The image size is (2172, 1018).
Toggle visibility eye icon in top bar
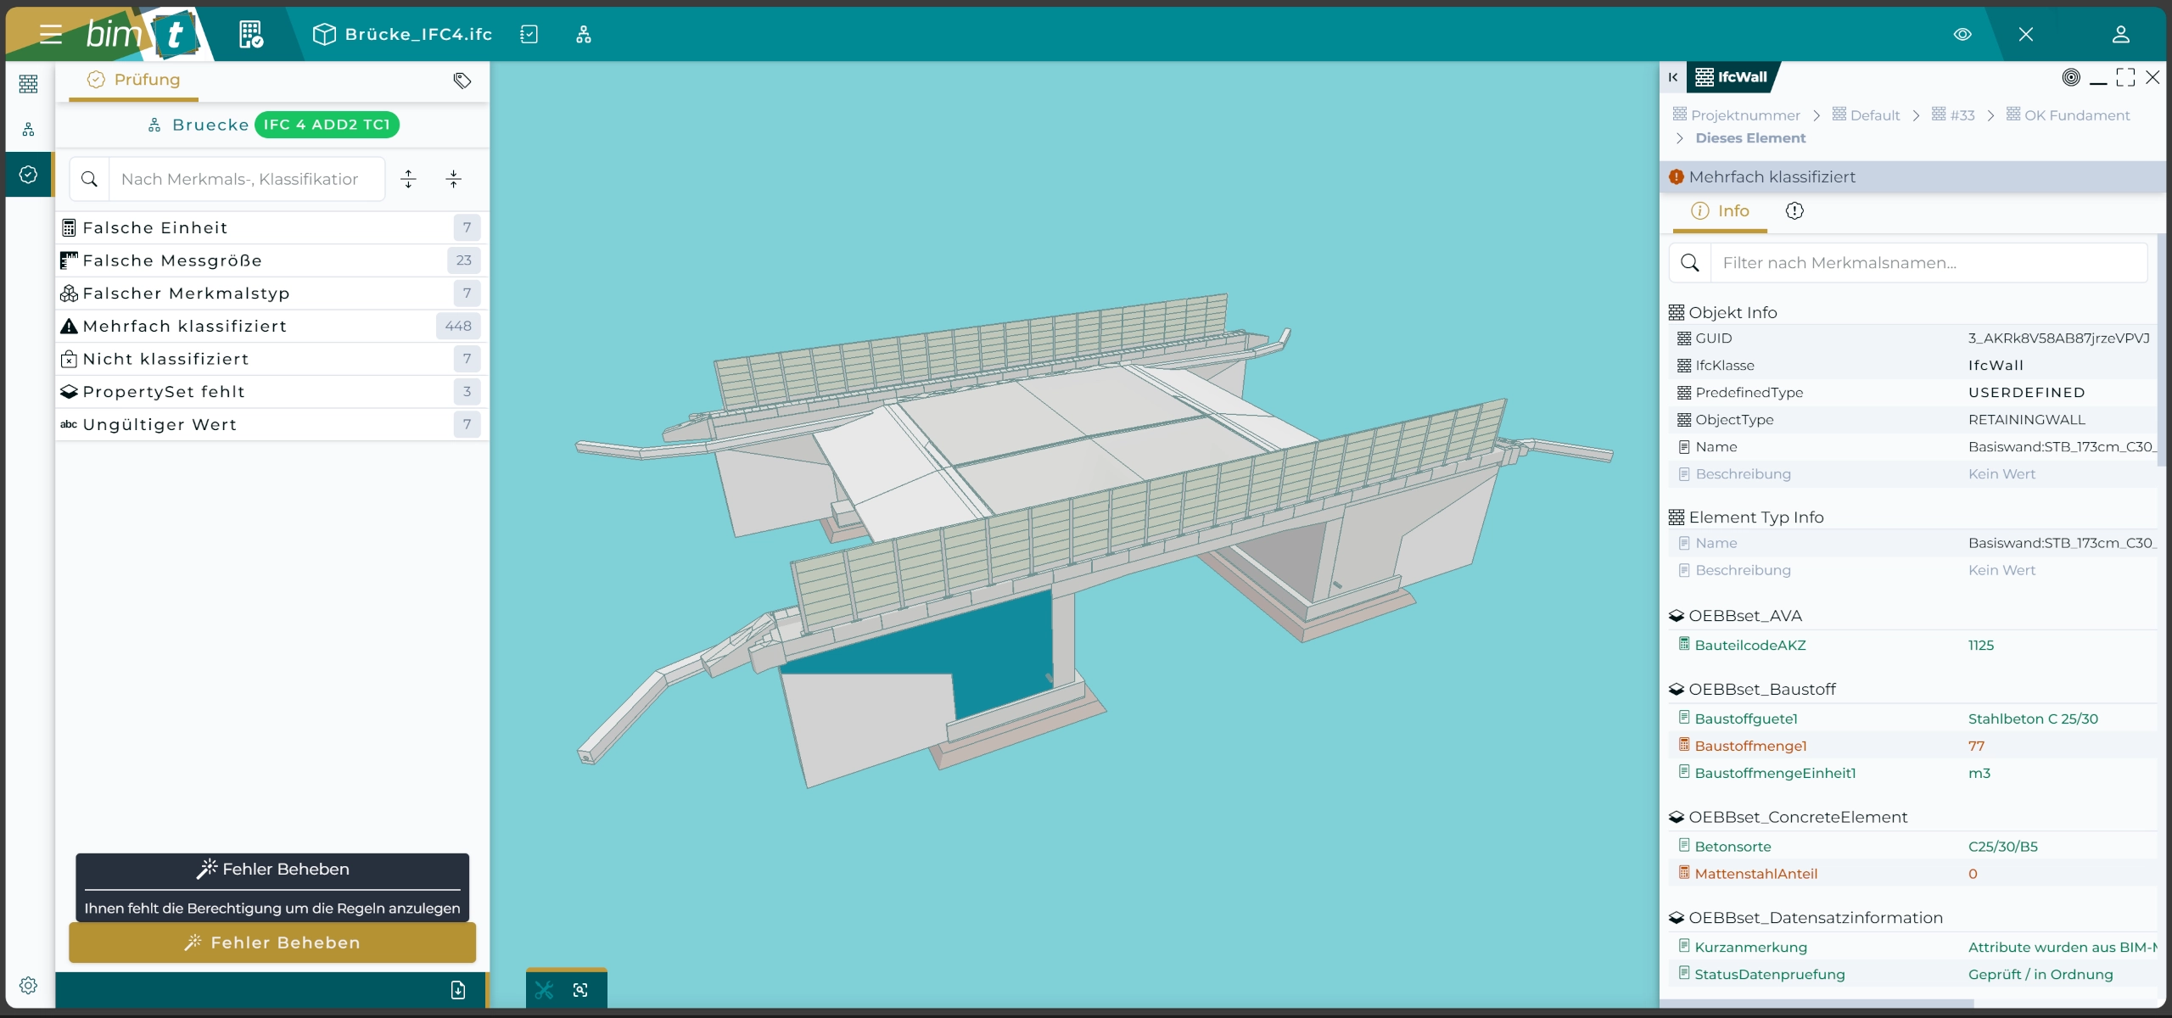[x=1962, y=34]
